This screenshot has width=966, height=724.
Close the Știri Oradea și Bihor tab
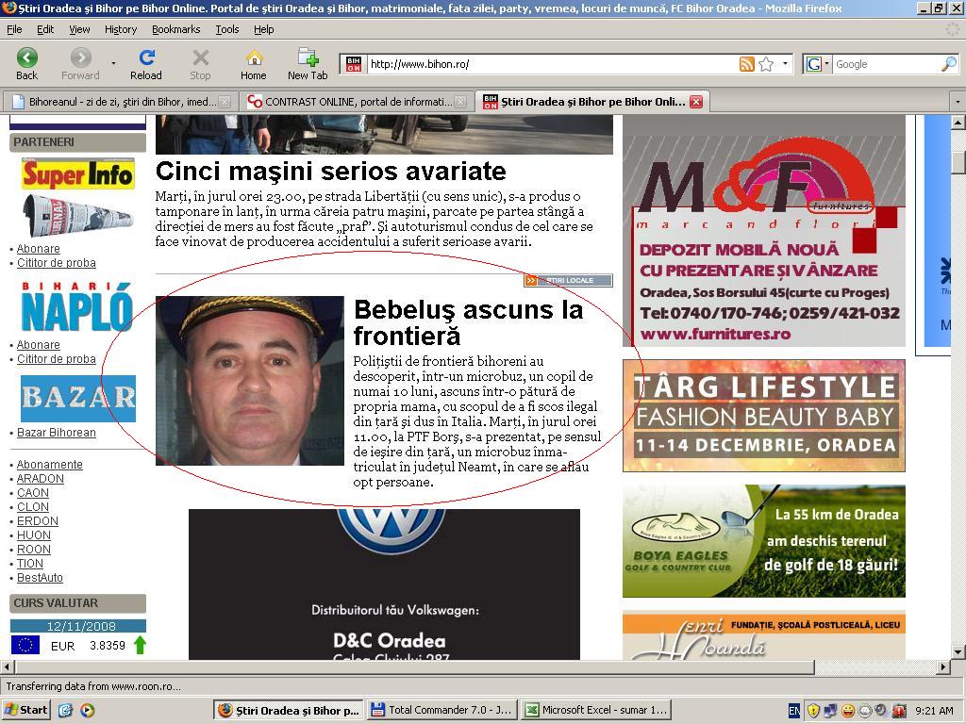coord(696,102)
